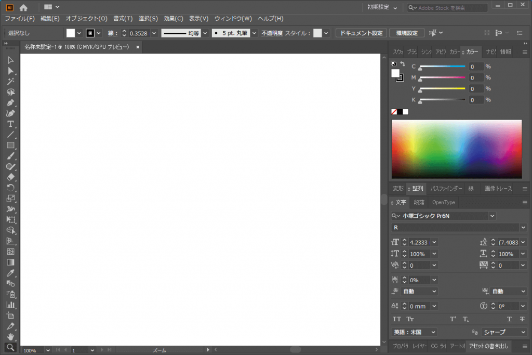Click the ドキュメント設定 button
The height and width of the screenshot is (355, 532).
[361, 33]
